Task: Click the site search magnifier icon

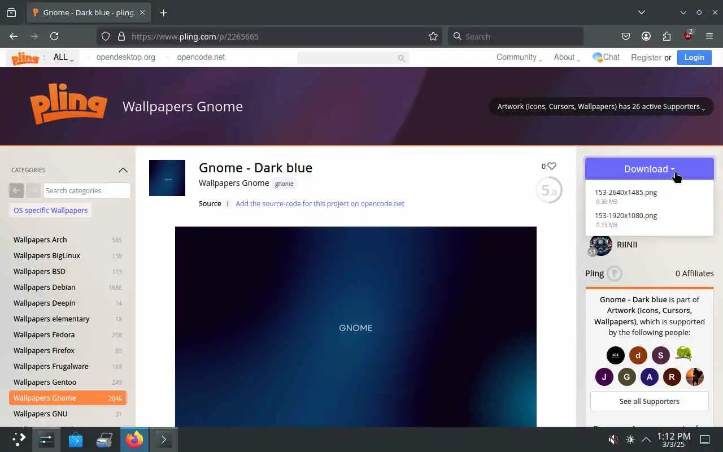Action: [402, 58]
